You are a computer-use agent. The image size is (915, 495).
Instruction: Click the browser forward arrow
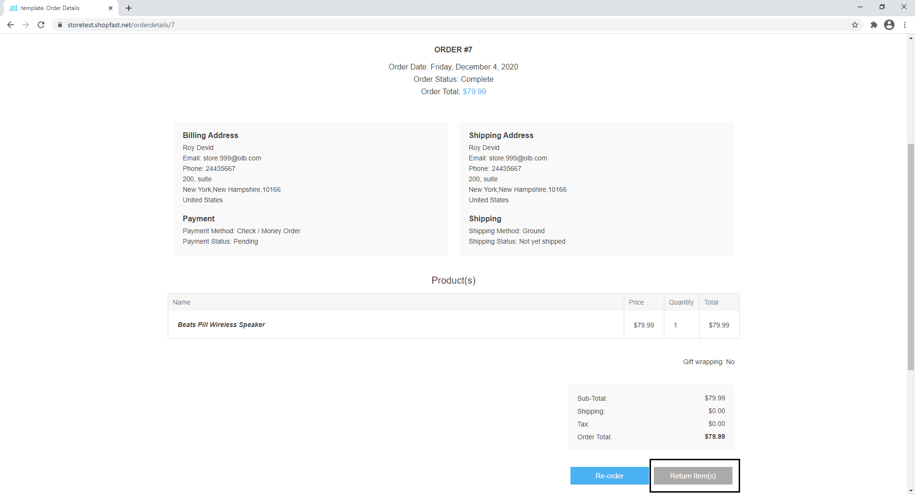click(x=26, y=25)
